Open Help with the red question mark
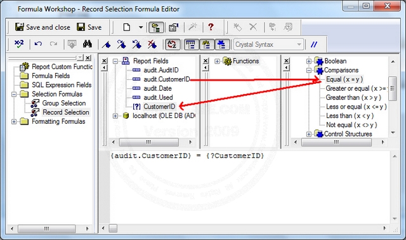The width and height of the screenshot is (406, 240). pyautogui.click(x=211, y=27)
